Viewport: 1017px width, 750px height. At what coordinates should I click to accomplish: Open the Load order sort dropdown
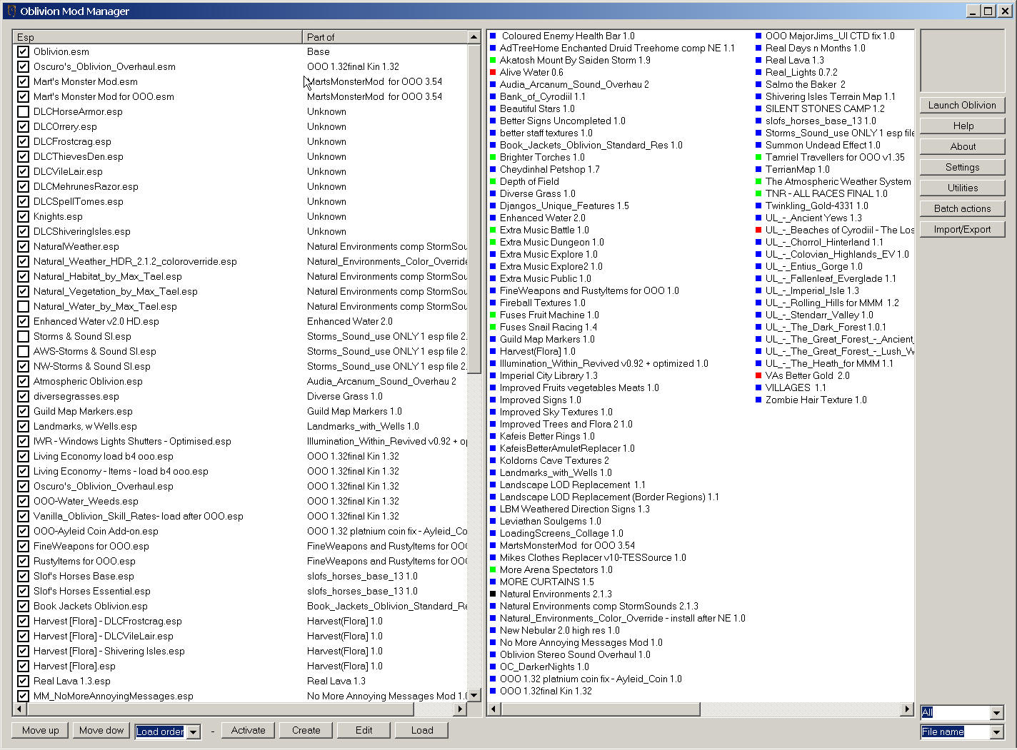tap(194, 732)
